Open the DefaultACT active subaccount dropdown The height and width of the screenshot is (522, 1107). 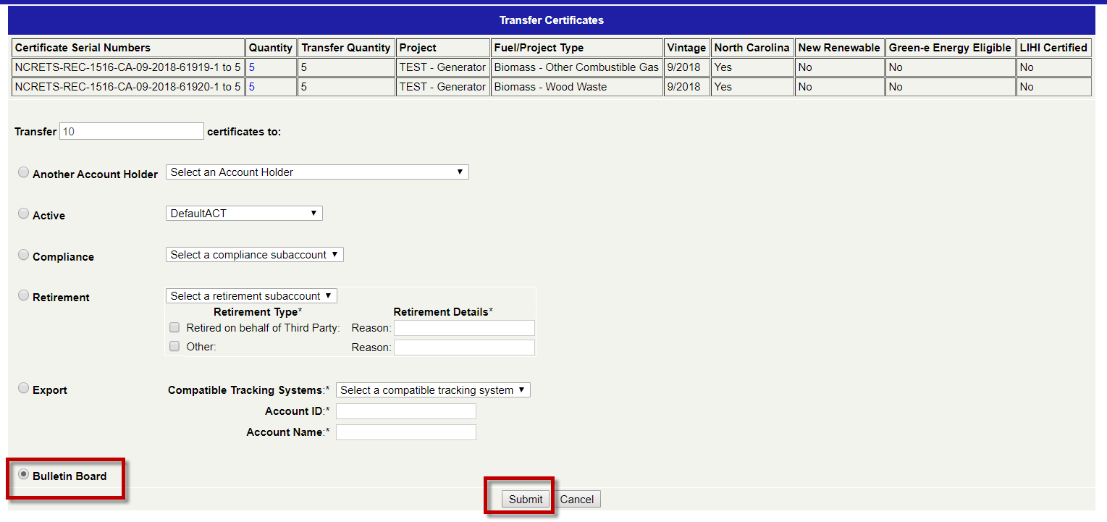click(244, 214)
